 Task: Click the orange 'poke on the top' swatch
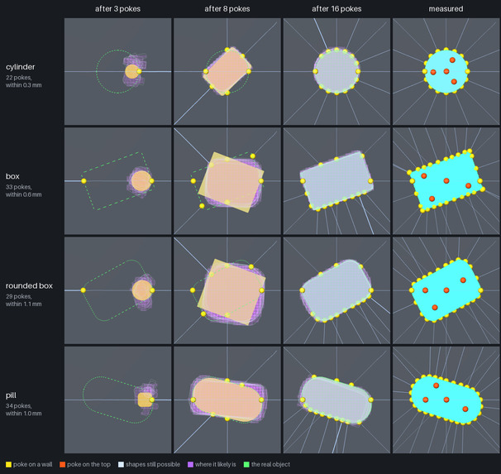tap(63, 464)
